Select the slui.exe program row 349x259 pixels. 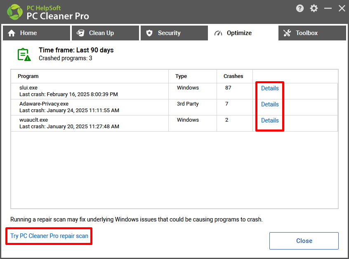(x=174, y=91)
